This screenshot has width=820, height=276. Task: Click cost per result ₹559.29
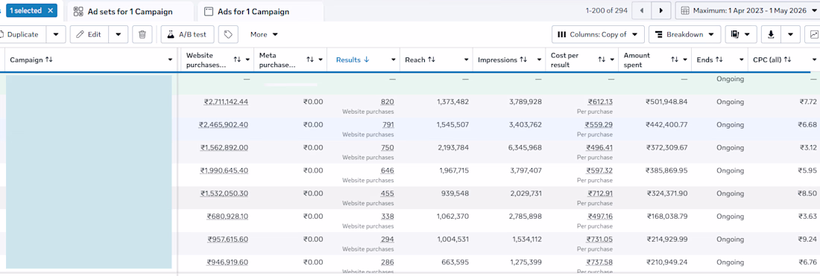click(599, 125)
